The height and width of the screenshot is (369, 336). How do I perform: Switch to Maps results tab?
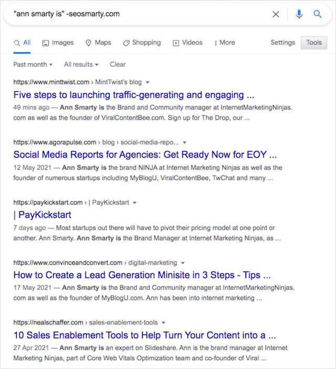tap(98, 43)
